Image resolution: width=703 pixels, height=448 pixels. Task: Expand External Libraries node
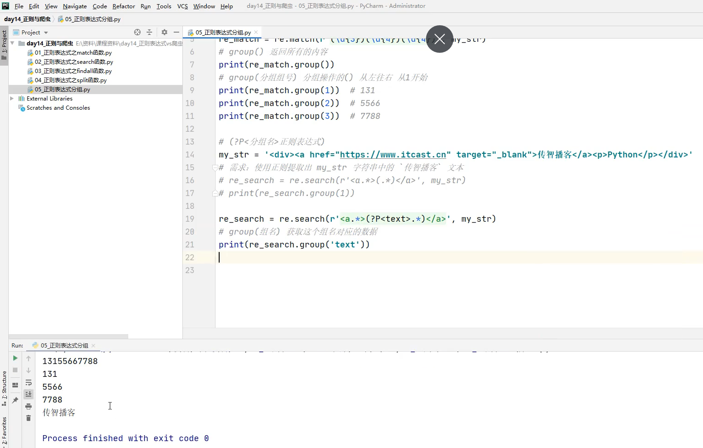(12, 98)
